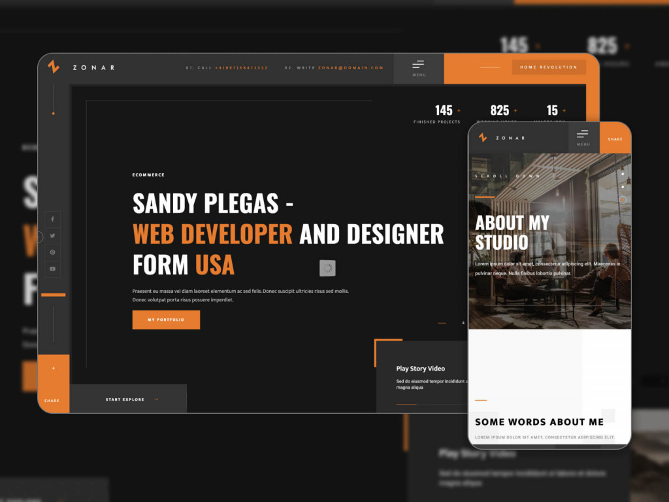Select a slider pagination dot

point(623,174)
